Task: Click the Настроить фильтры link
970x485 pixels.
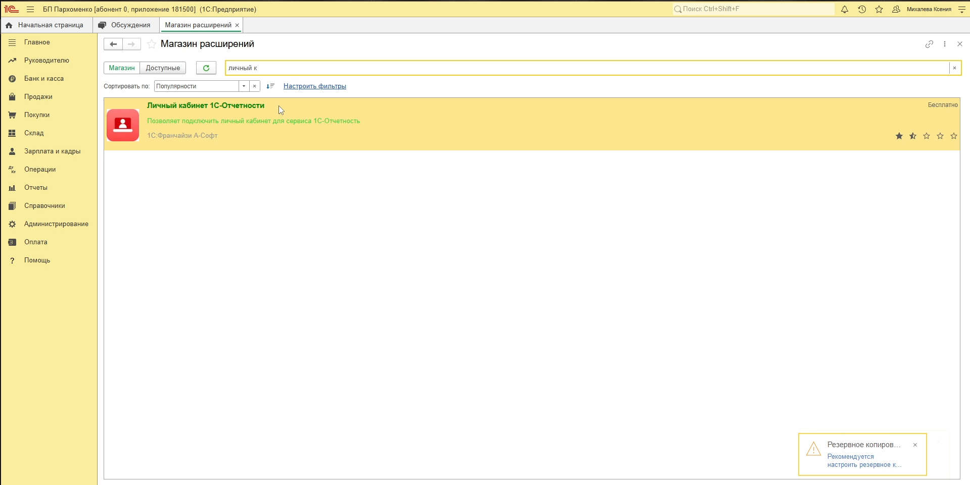Action: 315,86
